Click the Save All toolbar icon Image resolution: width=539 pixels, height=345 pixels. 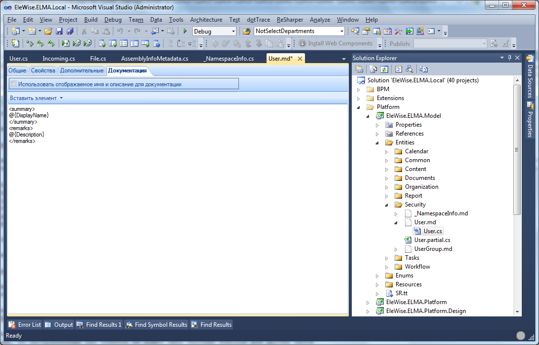point(69,31)
